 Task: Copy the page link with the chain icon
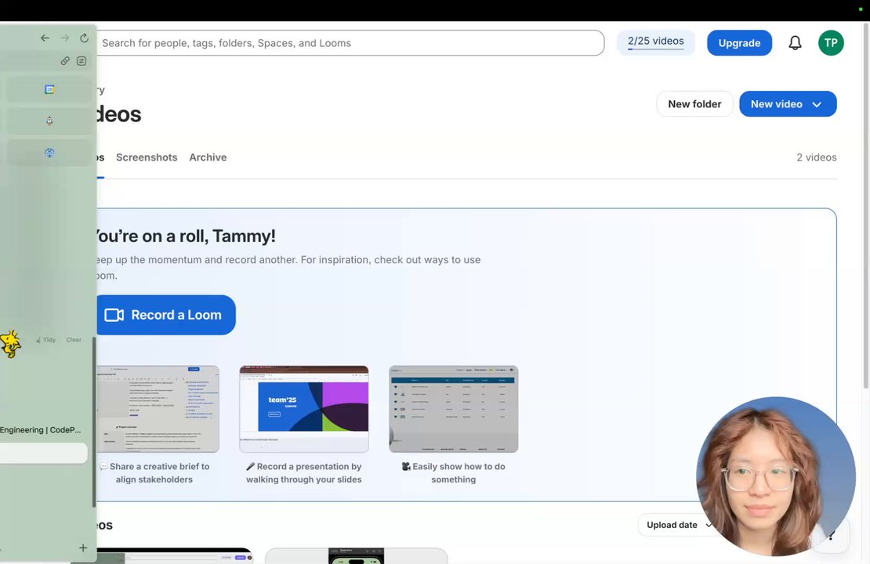click(x=65, y=61)
